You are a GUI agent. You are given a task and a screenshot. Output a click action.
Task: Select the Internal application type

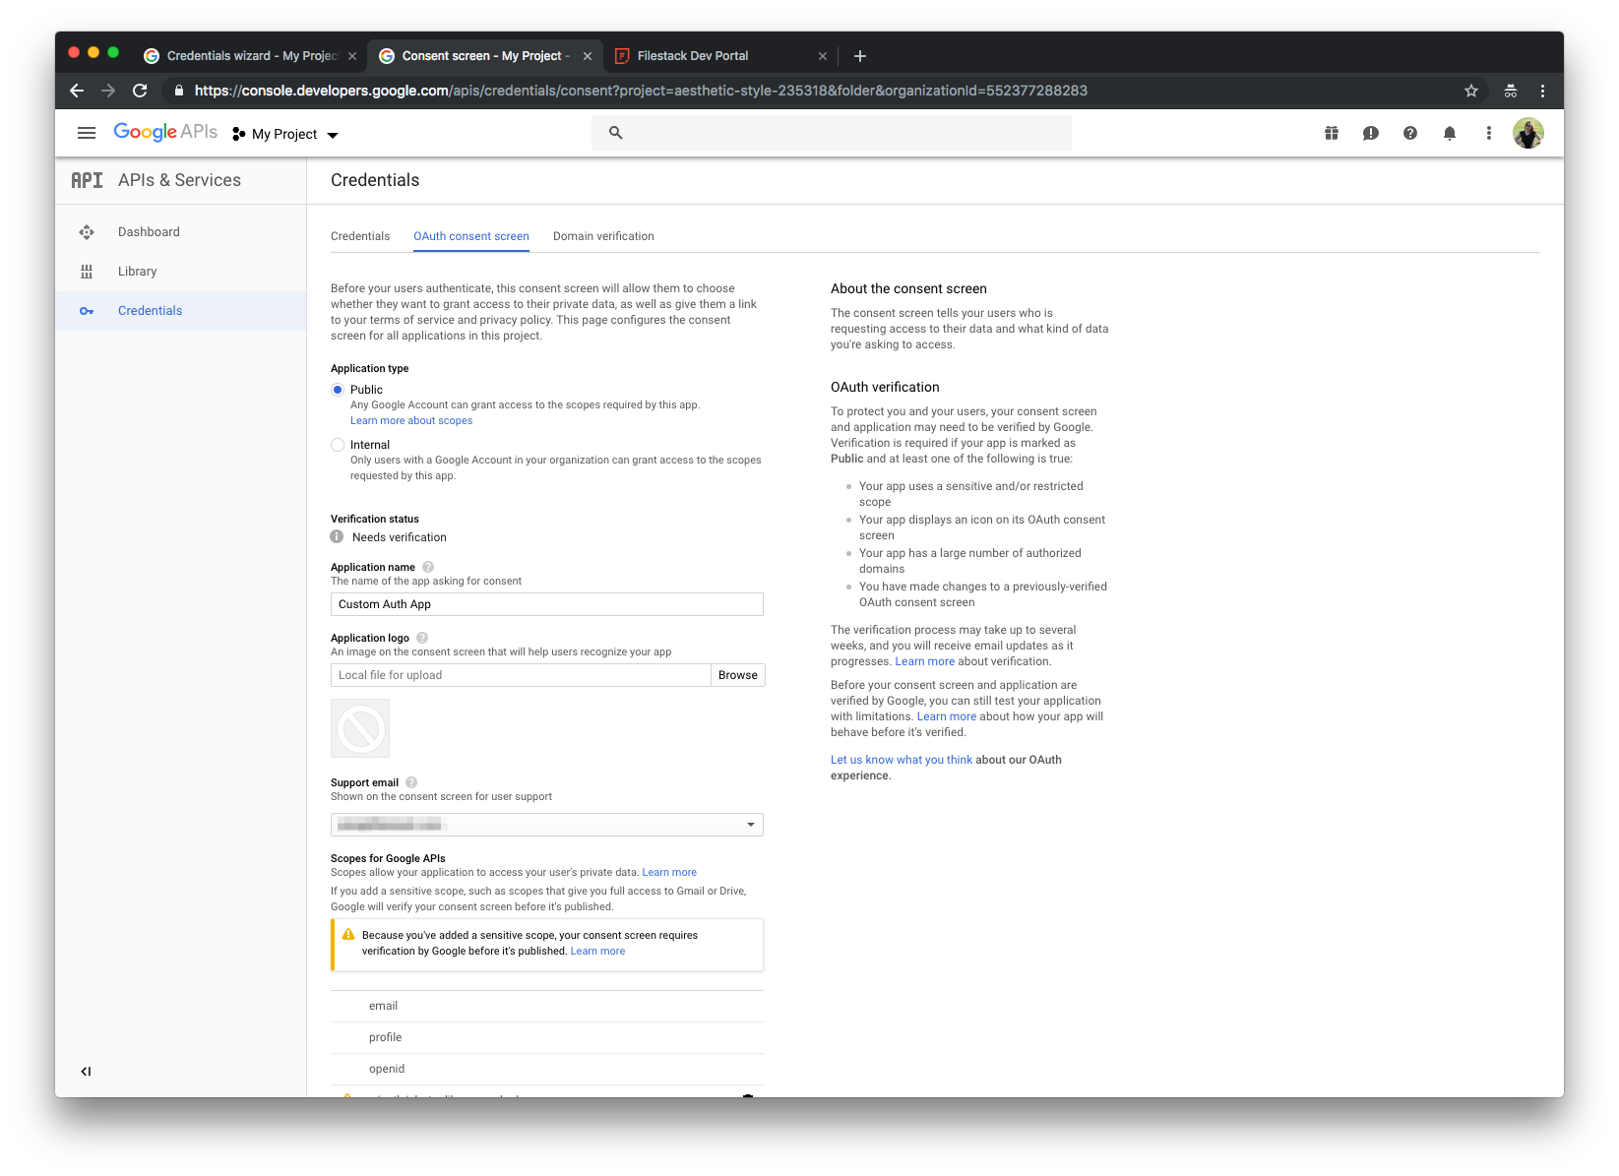[x=337, y=445]
